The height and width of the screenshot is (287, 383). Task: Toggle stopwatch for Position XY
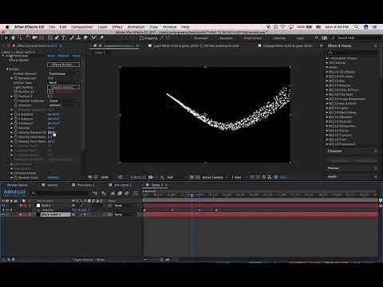tap(16, 92)
